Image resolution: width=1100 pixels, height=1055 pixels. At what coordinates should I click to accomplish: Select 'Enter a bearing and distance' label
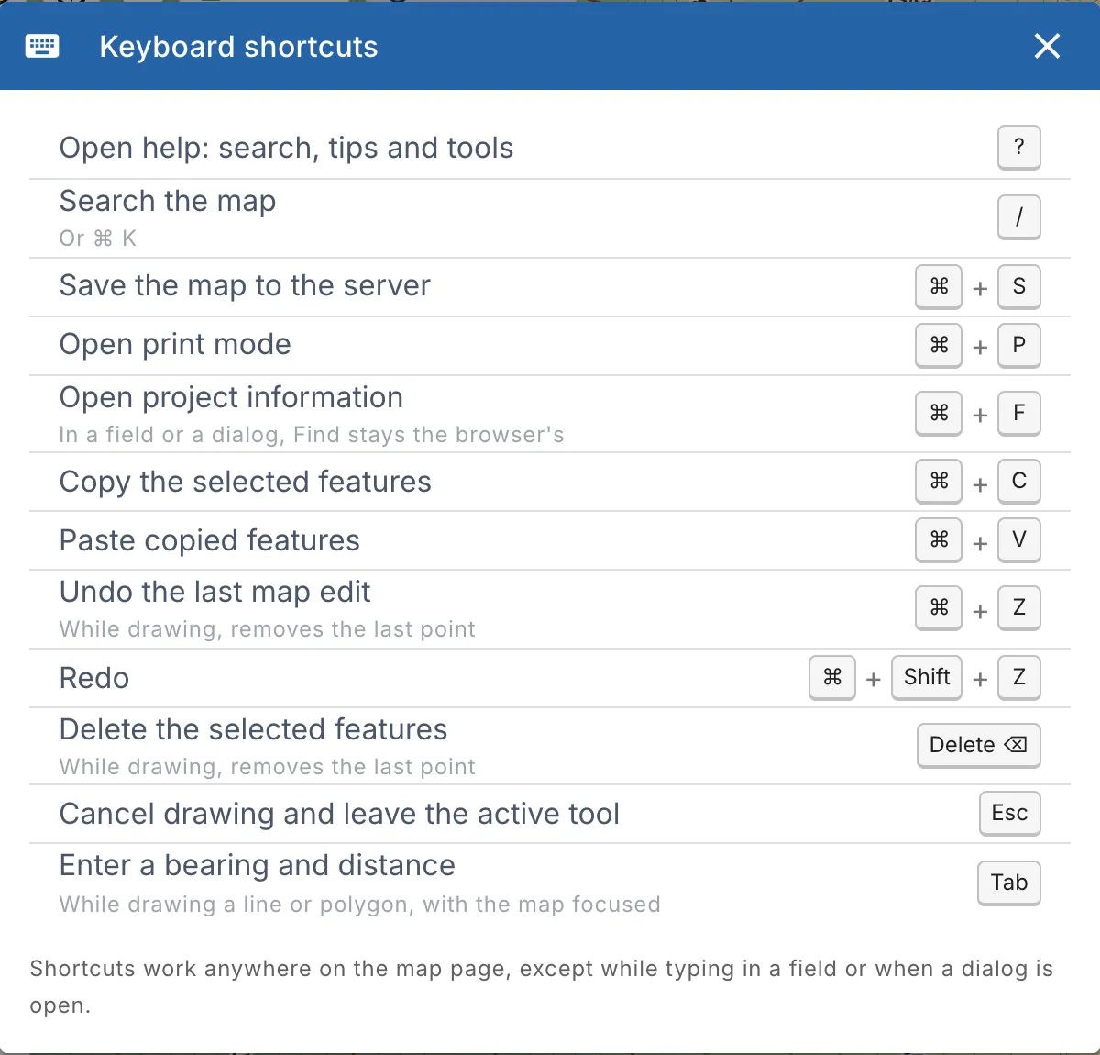[x=258, y=866]
